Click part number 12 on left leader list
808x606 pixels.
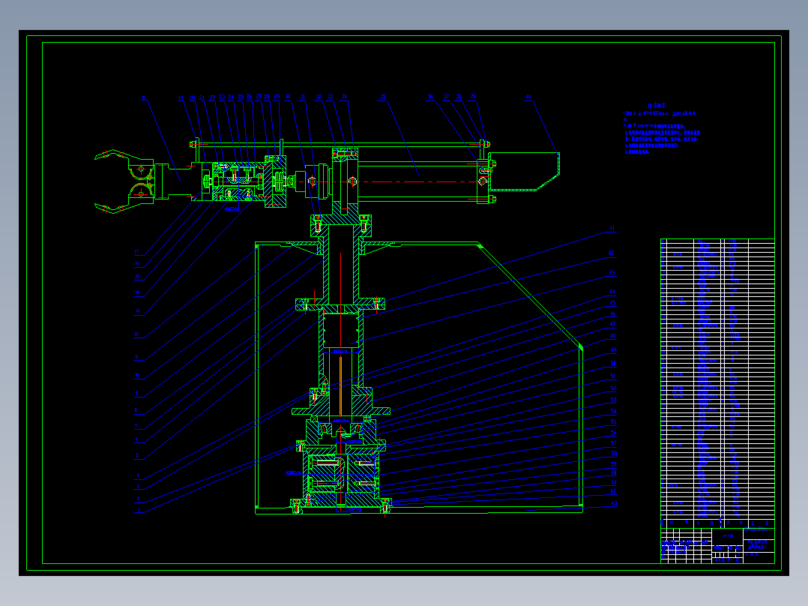[x=136, y=334]
